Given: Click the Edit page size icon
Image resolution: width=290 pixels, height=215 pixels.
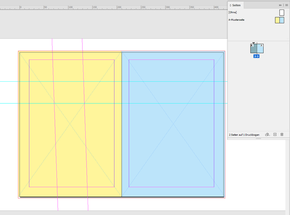Looking at the screenshot, I should pyautogui.click(x=267, y=135).
